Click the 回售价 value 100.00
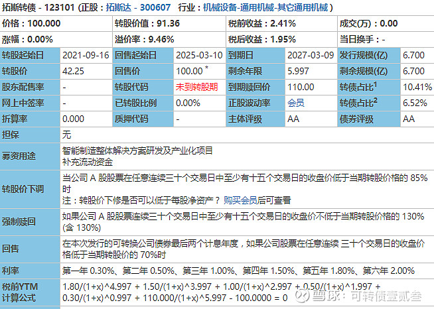434x309 pixels. 189,72
